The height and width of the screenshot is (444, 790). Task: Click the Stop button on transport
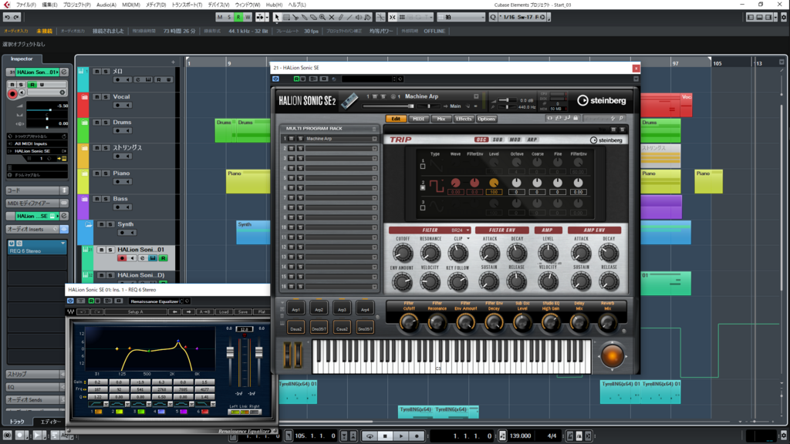point(386,436)
